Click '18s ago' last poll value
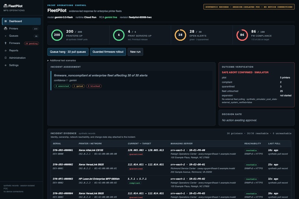 (x=273, y=150)
